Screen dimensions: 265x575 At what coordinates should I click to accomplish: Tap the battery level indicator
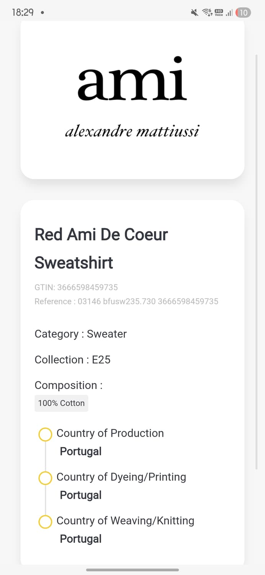tap(243, 13)
